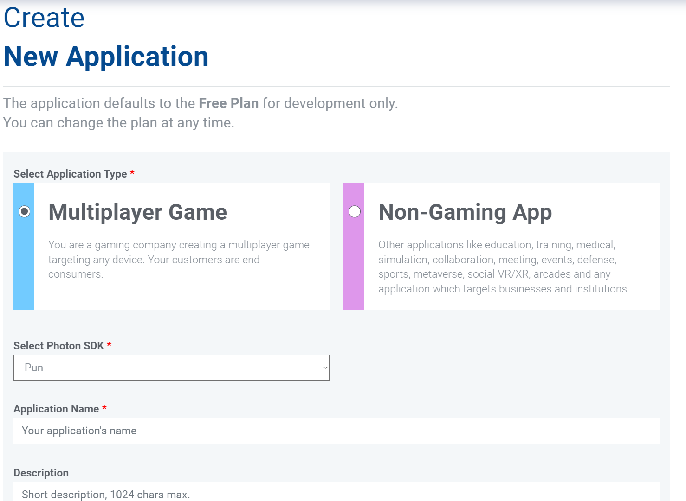This screenshot has height=501, width=686.
Task: Click the New Application heading
Action: (106, 57)
